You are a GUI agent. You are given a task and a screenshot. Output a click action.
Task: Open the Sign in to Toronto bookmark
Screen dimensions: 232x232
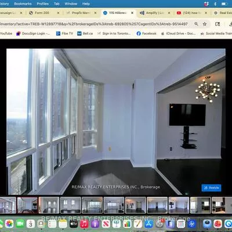(114, 34)
